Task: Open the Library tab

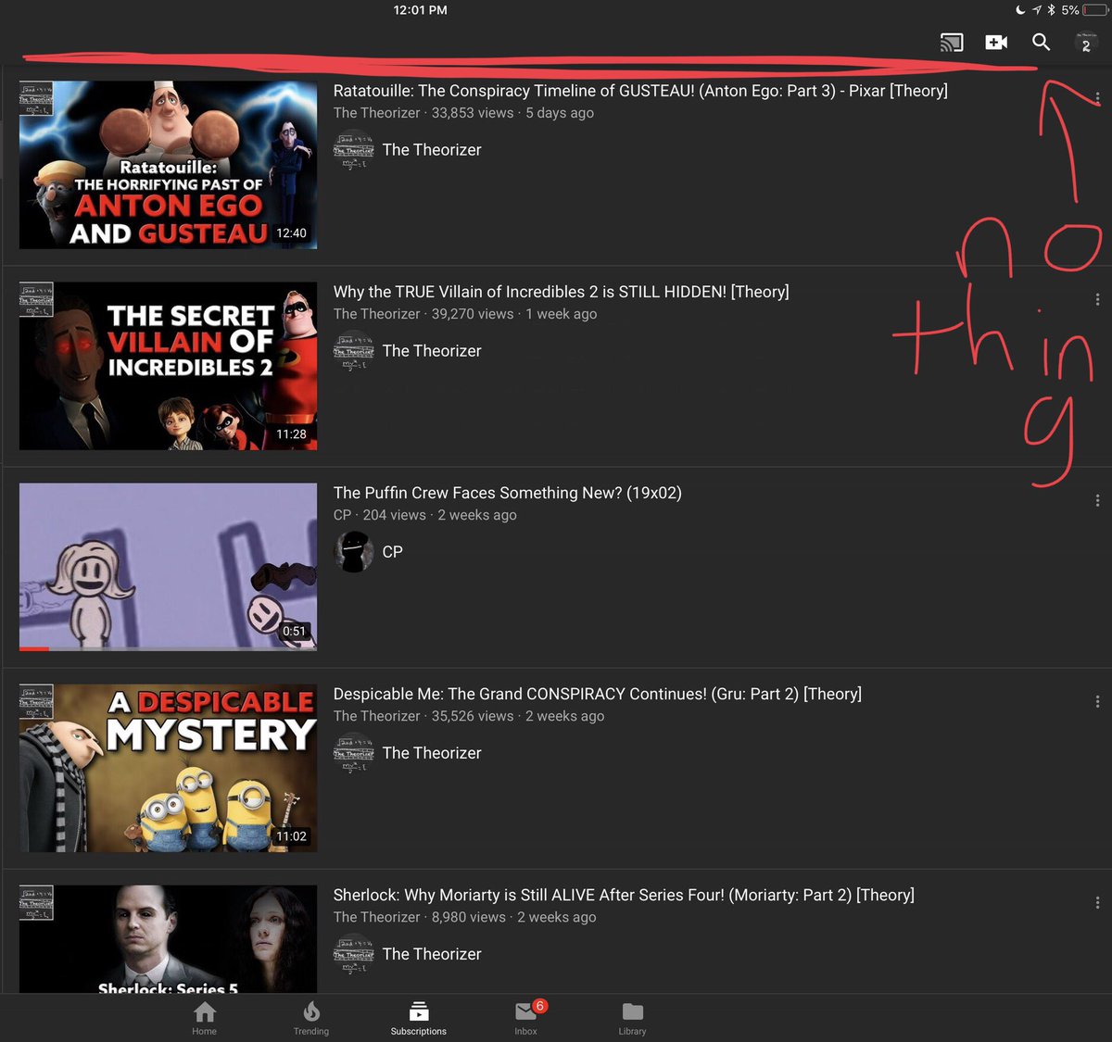Action: (633, 1017)
